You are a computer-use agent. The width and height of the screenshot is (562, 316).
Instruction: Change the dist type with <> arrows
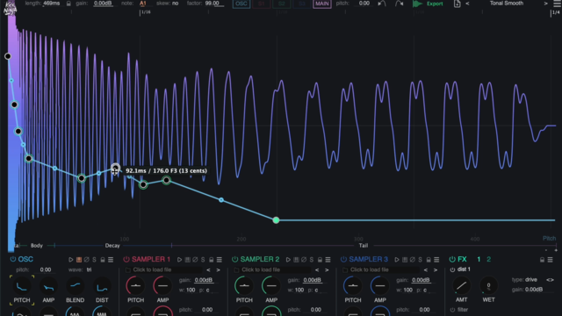(550, 280)
